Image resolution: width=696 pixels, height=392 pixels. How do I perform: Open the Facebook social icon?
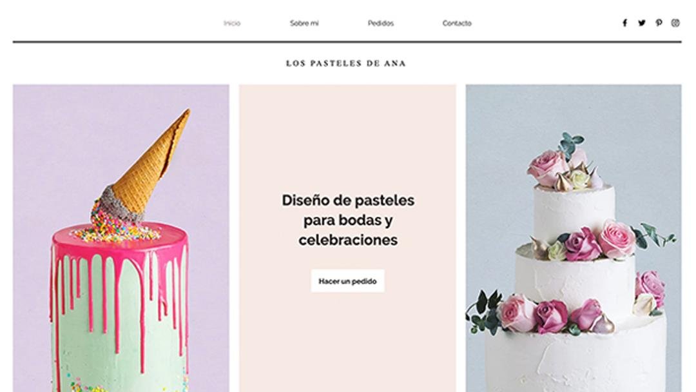click(624, 23)
